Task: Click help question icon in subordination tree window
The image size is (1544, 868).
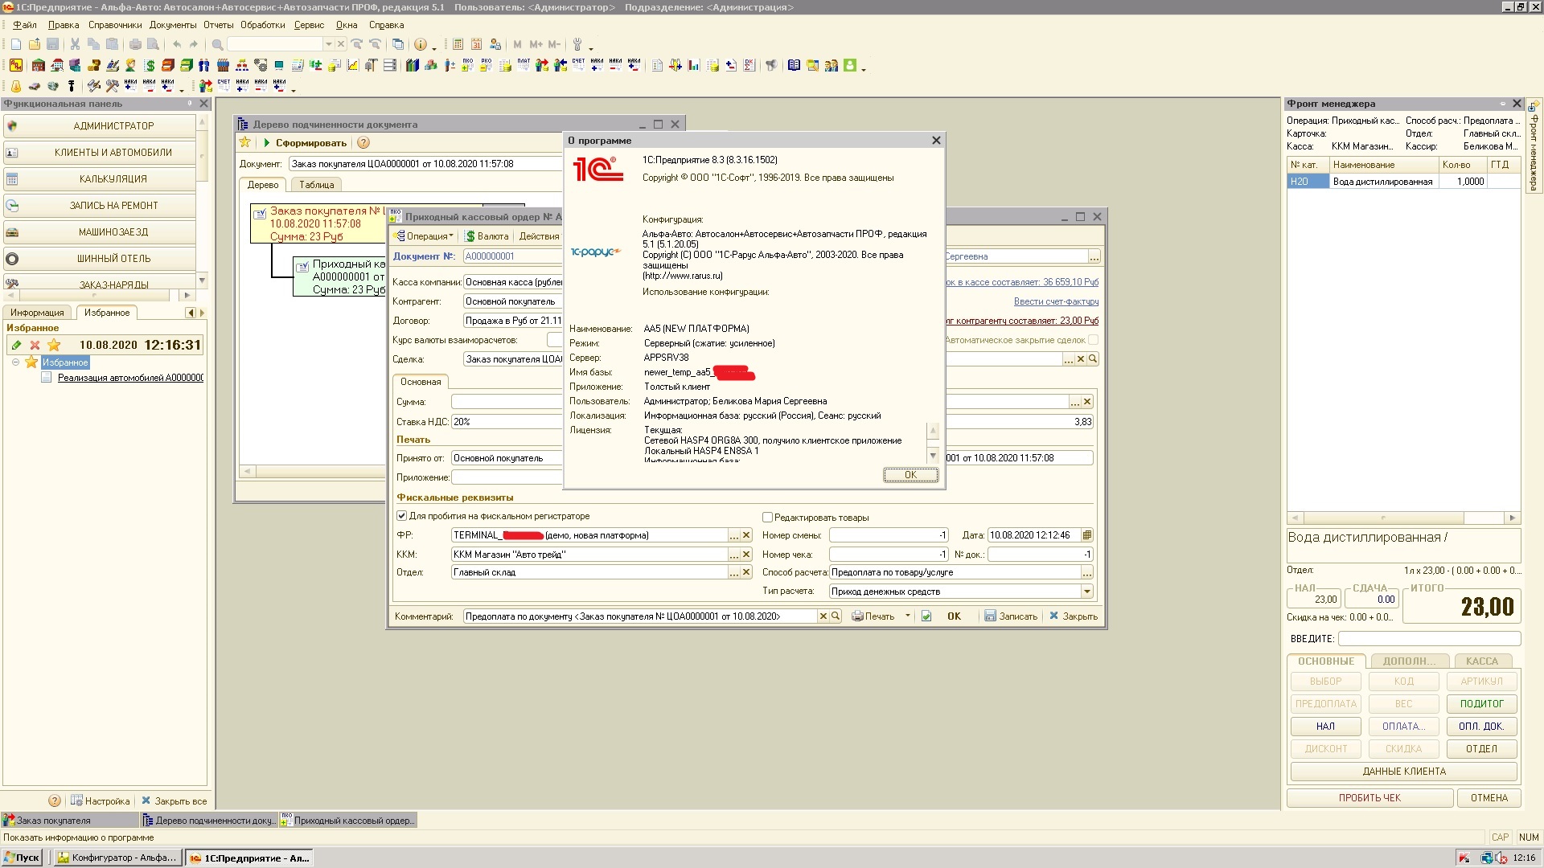Action: (363, 142)
